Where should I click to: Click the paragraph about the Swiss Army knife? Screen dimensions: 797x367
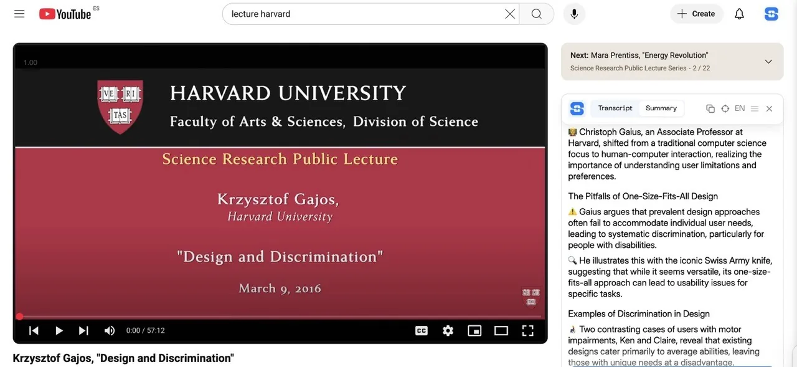(x=670, y=277)
